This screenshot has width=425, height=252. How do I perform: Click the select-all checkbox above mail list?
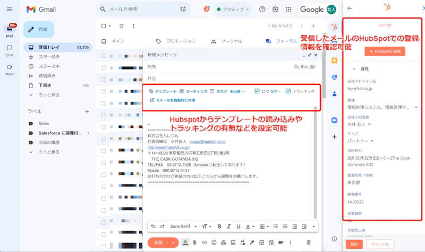104,26
